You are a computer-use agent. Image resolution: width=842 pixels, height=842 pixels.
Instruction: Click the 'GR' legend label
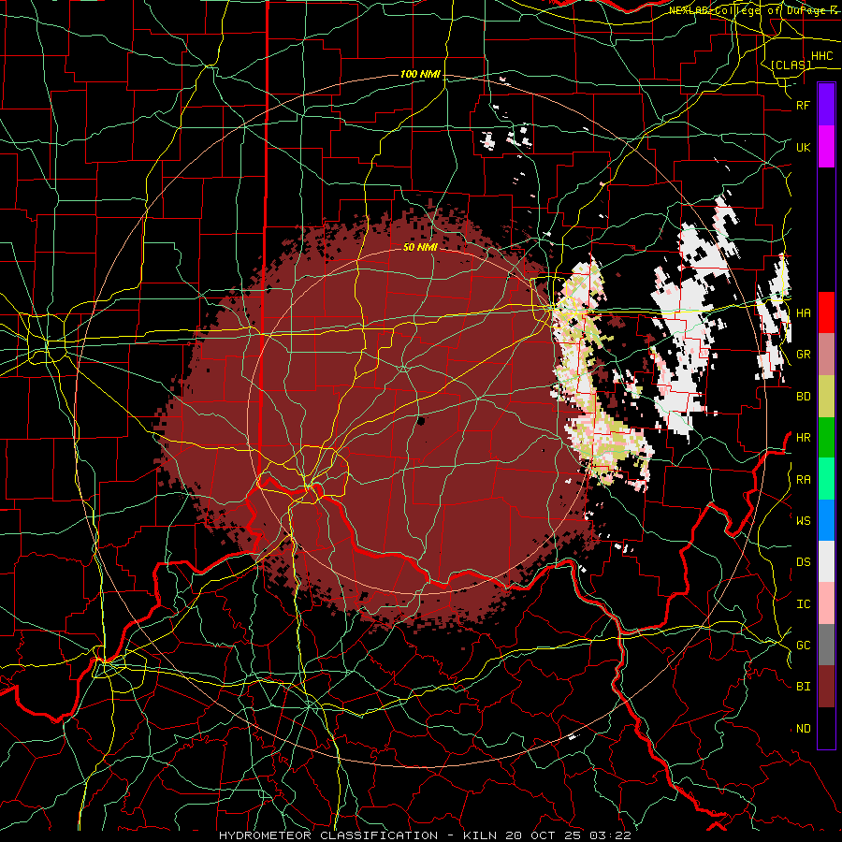[x=803, y=355]
